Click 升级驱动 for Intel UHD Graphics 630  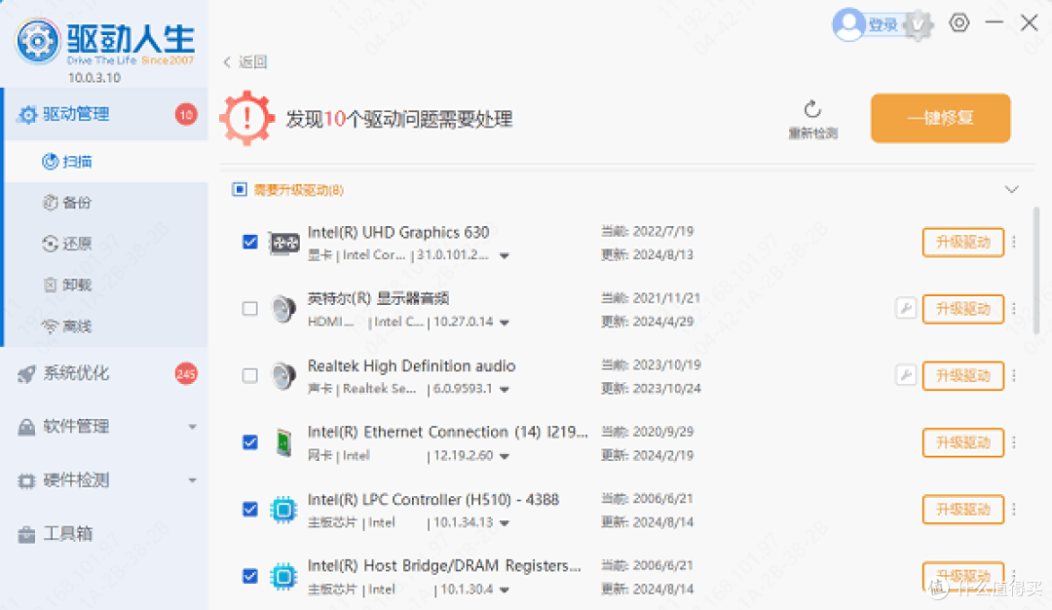tap(962, 243)
